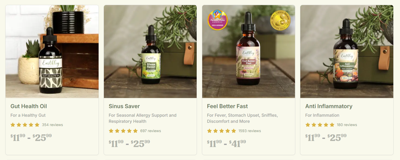Open the Sinus Saver title link
The image size is (400, 160).
click(x=124, y=106)
